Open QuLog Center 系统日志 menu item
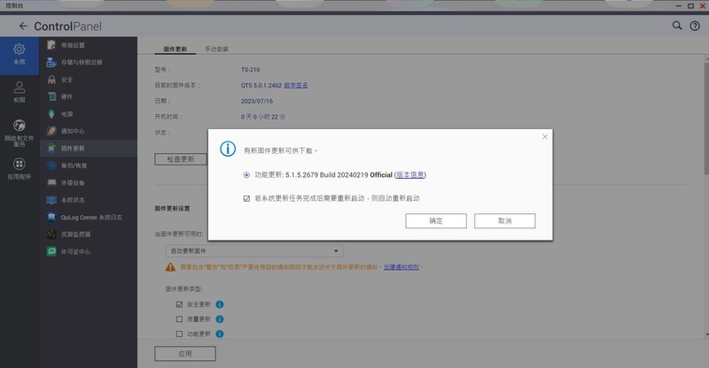This screenshot has width=709, height=368. pyautogui.click(x=88, y=218)
